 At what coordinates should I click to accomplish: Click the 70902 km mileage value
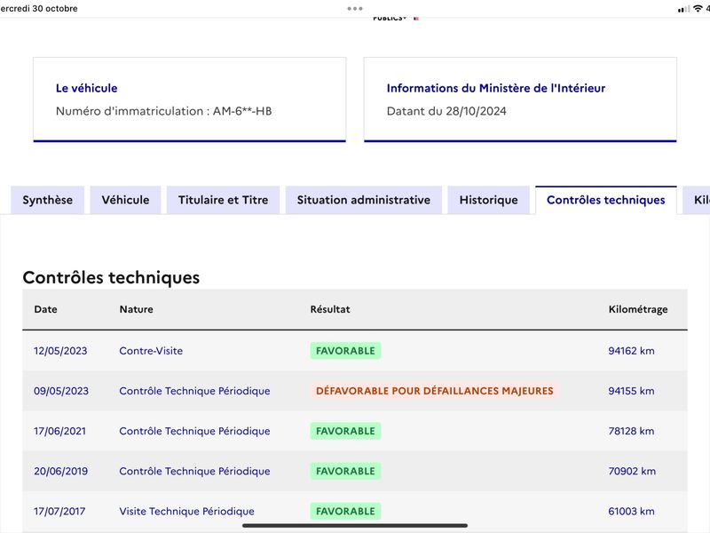[632, 471]
